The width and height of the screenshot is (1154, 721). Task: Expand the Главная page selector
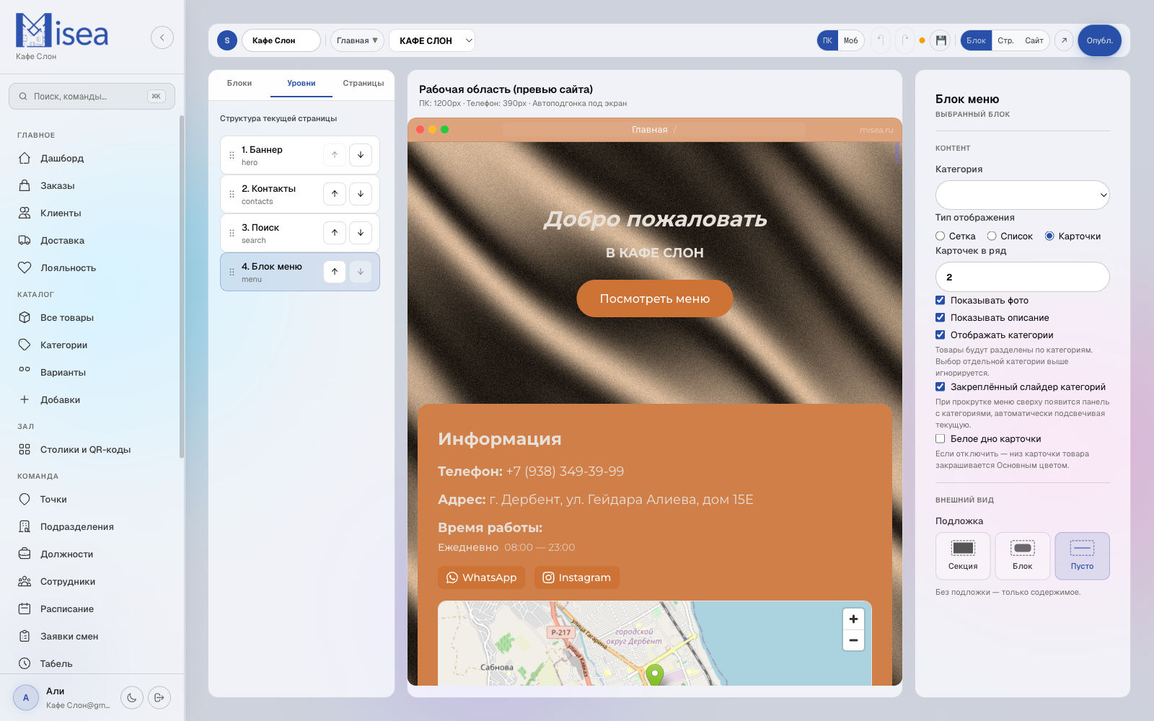pos(357,40)
